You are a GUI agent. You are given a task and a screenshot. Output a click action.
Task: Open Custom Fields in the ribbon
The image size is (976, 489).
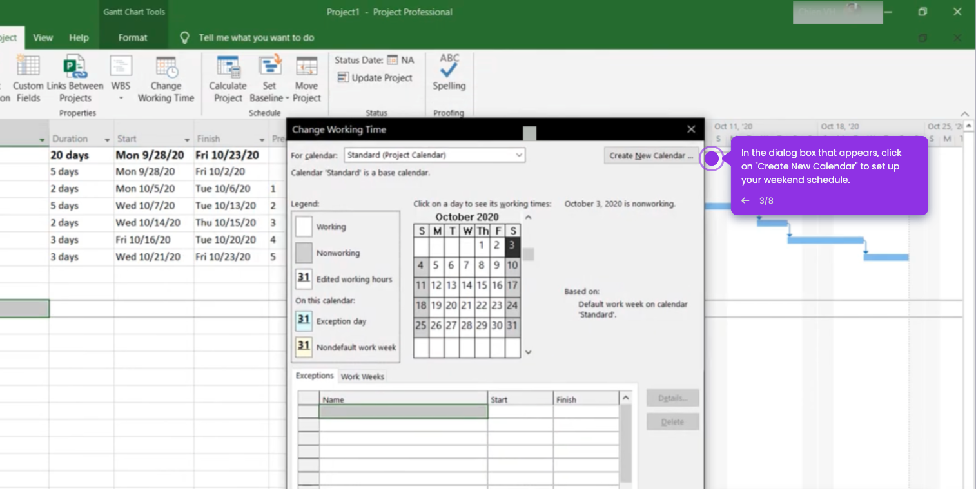click(28, 79)
